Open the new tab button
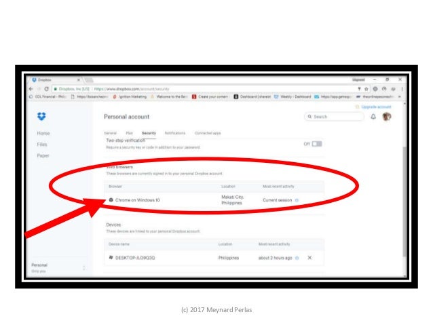Screen dimensions: 433x325 89,80
